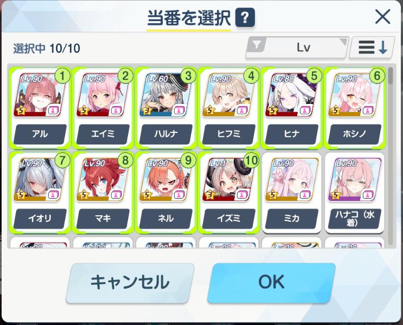Click the character list vertical scrollbar
Screen dimensions: 403x325
[x=390, y=156]
